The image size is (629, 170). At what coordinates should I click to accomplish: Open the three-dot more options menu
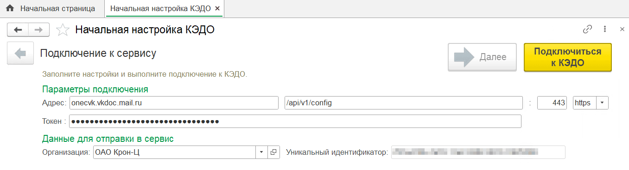click(605, 29)
